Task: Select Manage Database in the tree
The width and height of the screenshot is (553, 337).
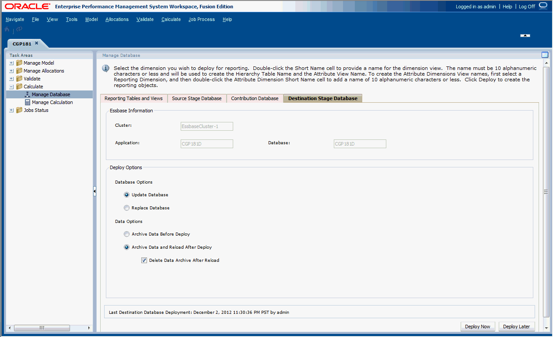Action: pyautogui.click(x=51, y=94)
